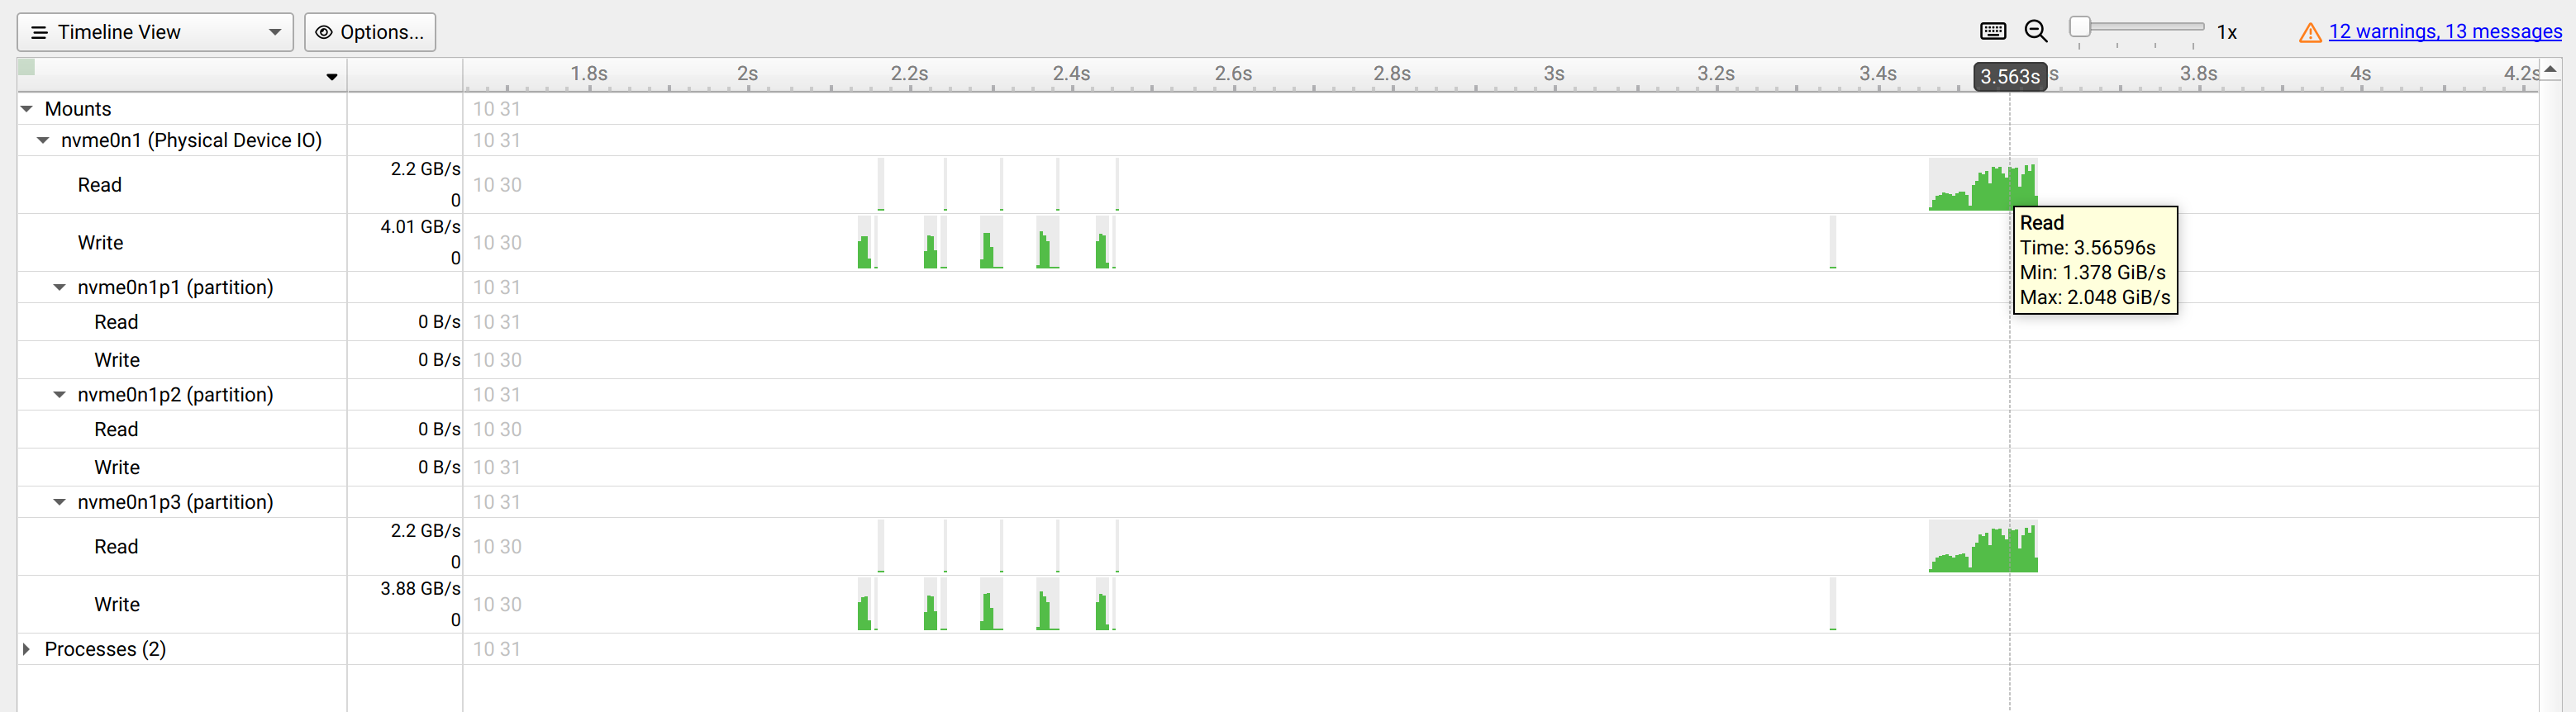Click the orange warning triangle icon
The width and height of the screenshot is (2576, 712).
point(2309,33)
